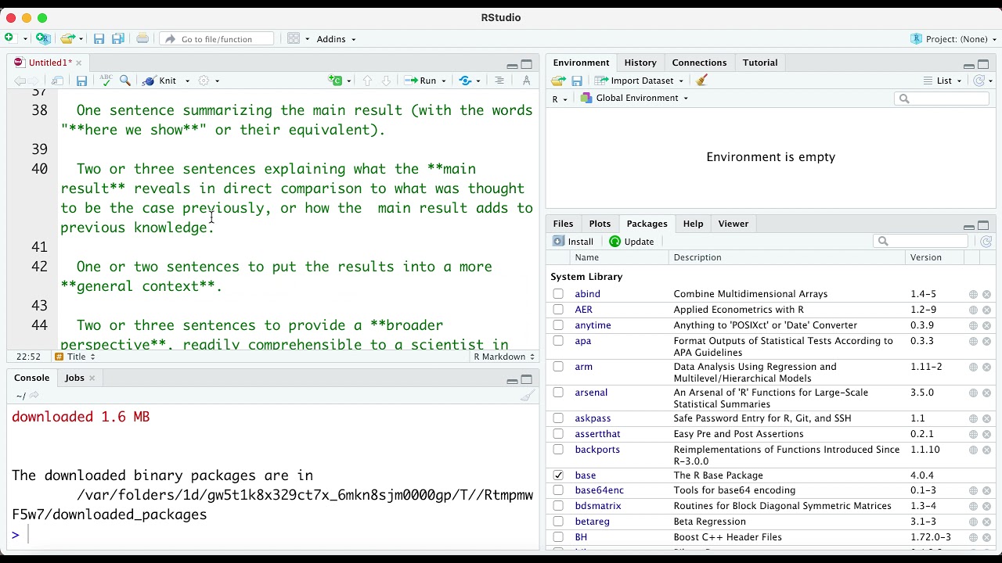The height and width of the screenshot is (563, 1002).
Task: Show the document outline icon
Action: point(499,81)
